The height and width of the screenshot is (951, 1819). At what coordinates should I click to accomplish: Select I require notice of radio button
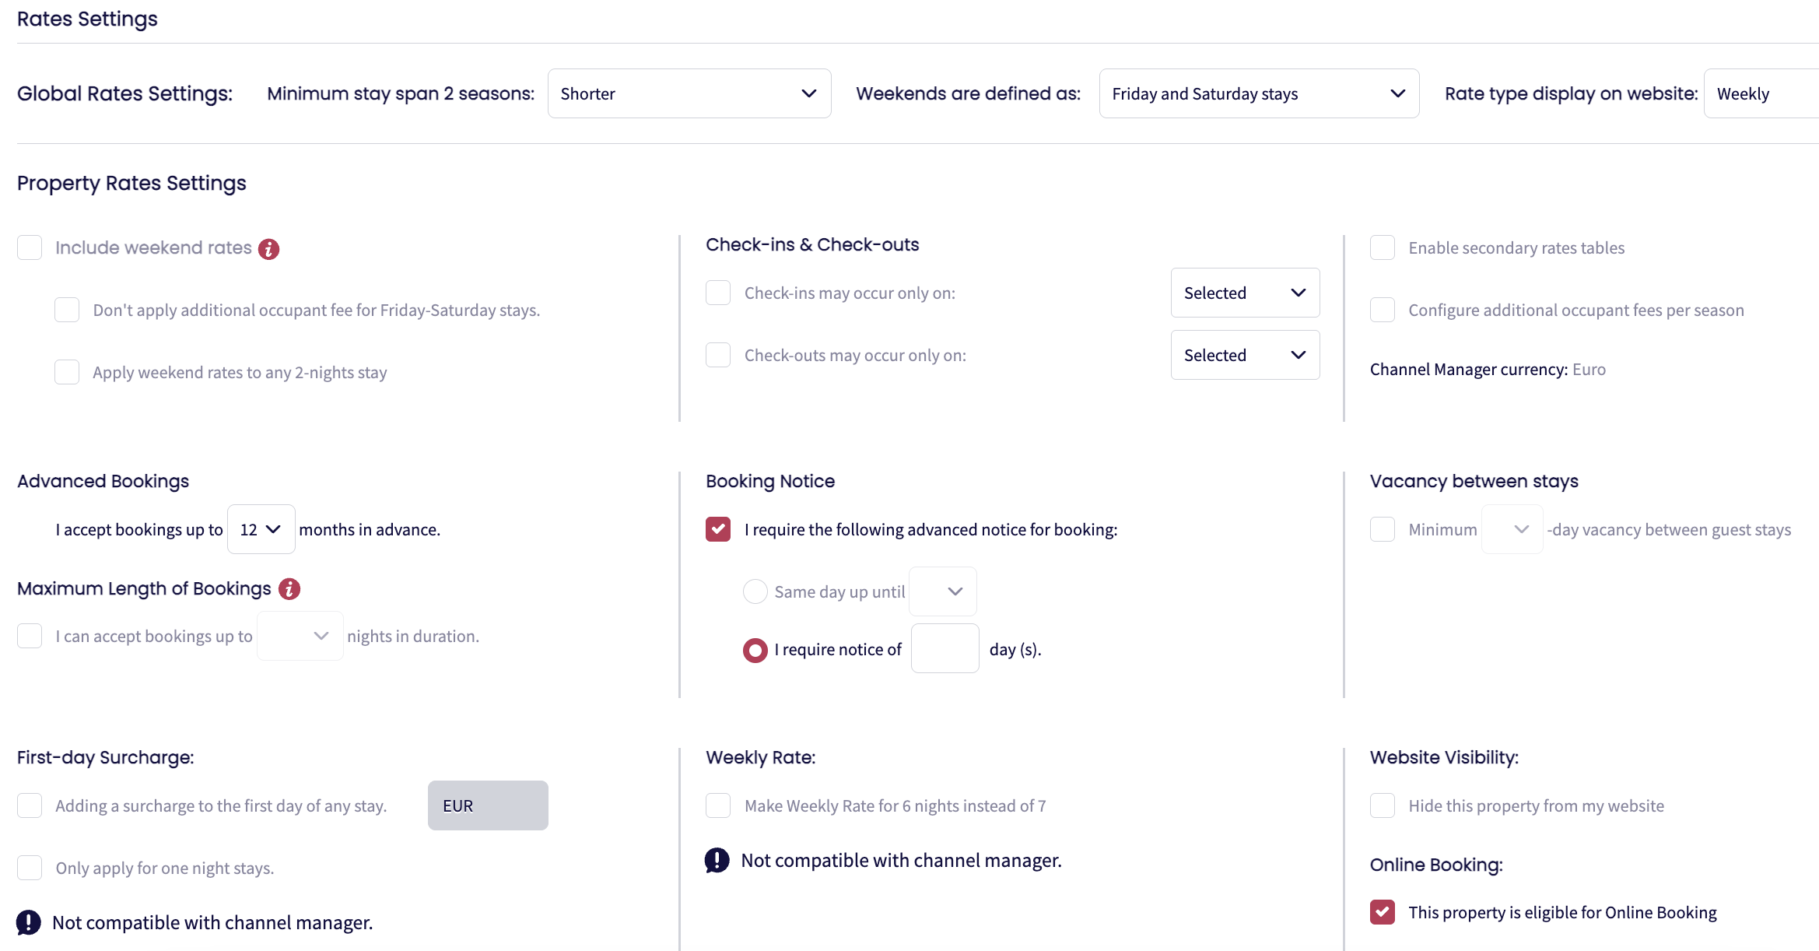755,650
